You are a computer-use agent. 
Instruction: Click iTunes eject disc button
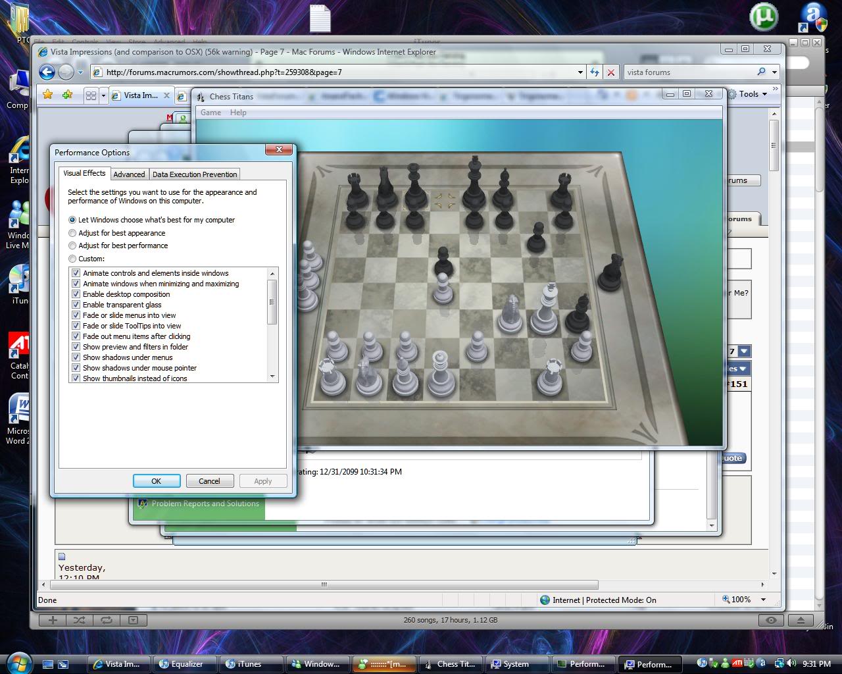[x=801, y=620]
